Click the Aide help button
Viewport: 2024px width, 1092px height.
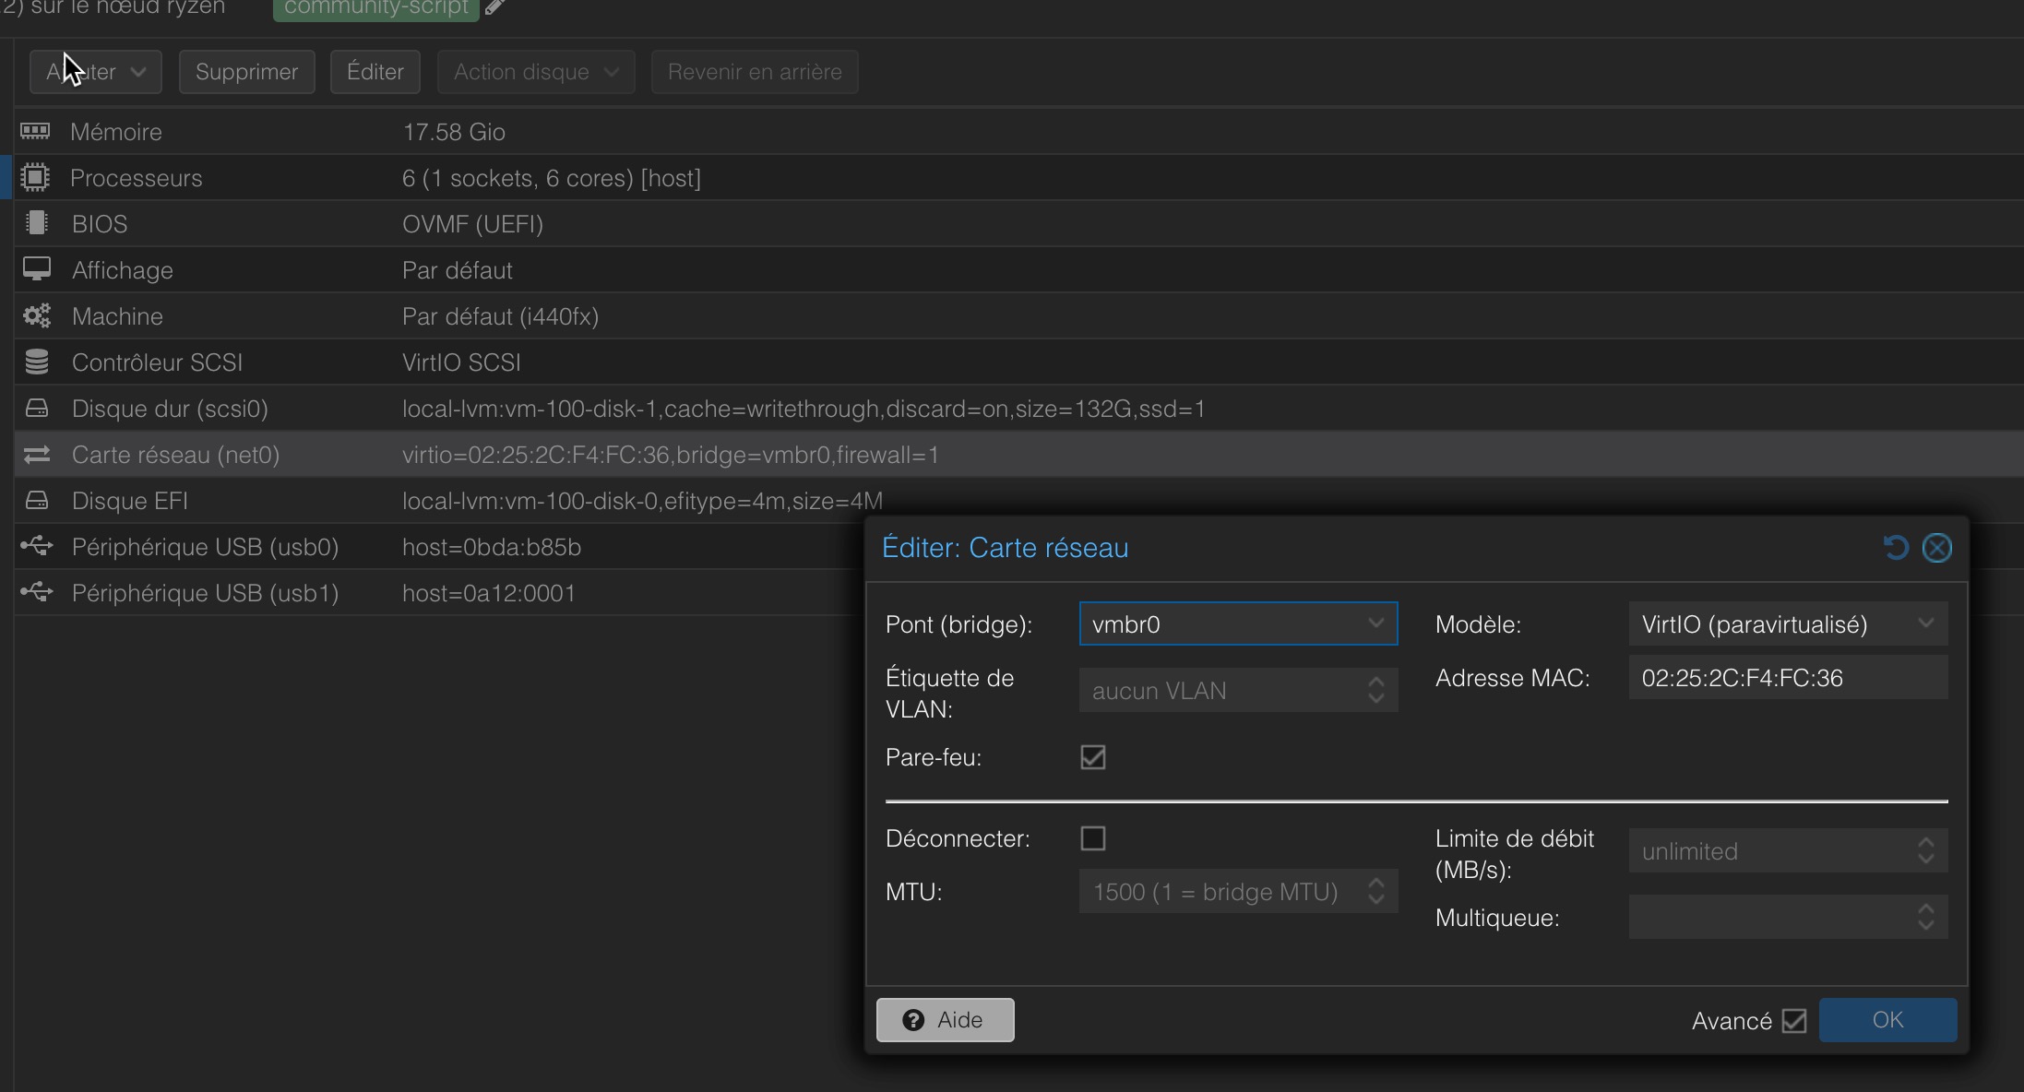click(945, 1020)
